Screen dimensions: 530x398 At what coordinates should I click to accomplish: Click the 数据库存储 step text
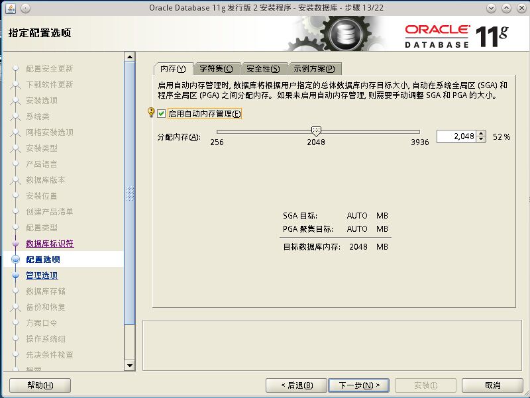(46, 291)
